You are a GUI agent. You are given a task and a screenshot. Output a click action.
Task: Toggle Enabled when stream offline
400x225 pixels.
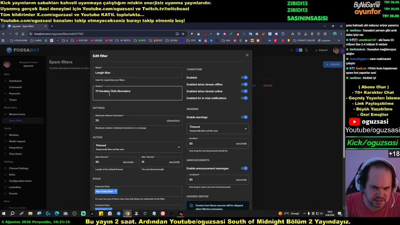244,84
